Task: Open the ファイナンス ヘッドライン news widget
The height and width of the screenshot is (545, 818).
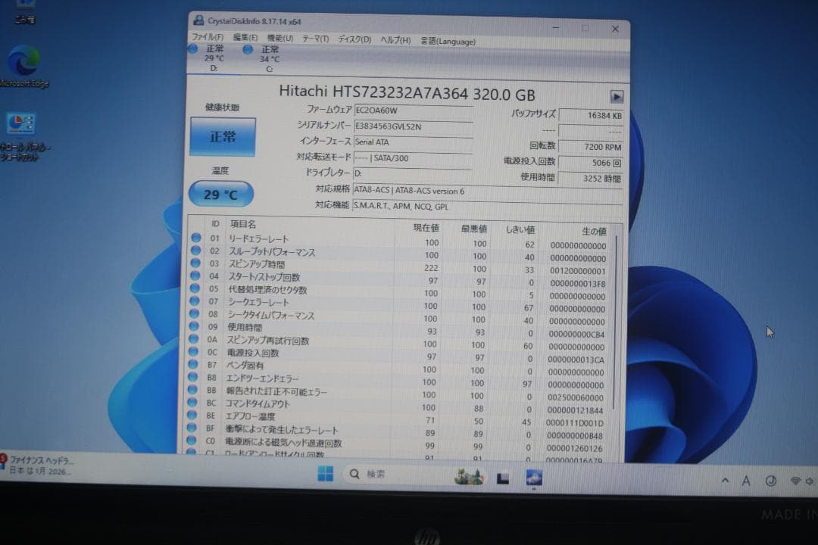Action: click(38, 466)
